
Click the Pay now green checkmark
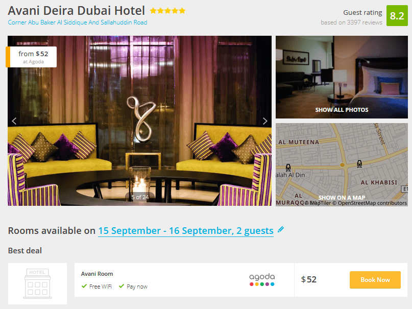click(x=122, y=286)
